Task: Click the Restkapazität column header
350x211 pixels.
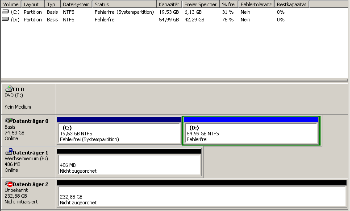Action: pos(292,4)
